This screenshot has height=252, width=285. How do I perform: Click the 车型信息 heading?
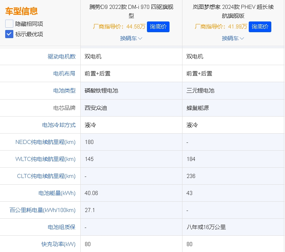tap(21, 11)
